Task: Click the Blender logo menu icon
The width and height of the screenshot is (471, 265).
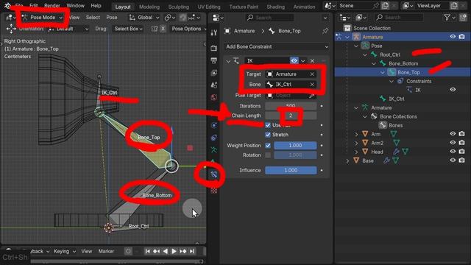Action: (7, 5)
